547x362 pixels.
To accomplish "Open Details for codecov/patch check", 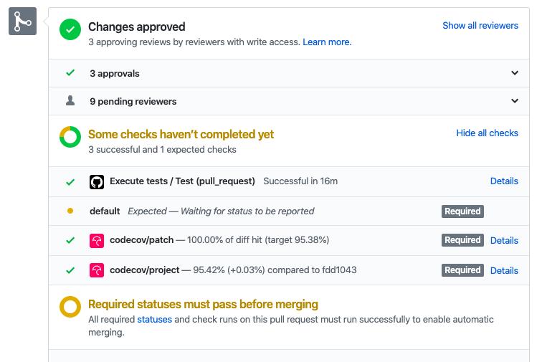I will pos(504,240).
